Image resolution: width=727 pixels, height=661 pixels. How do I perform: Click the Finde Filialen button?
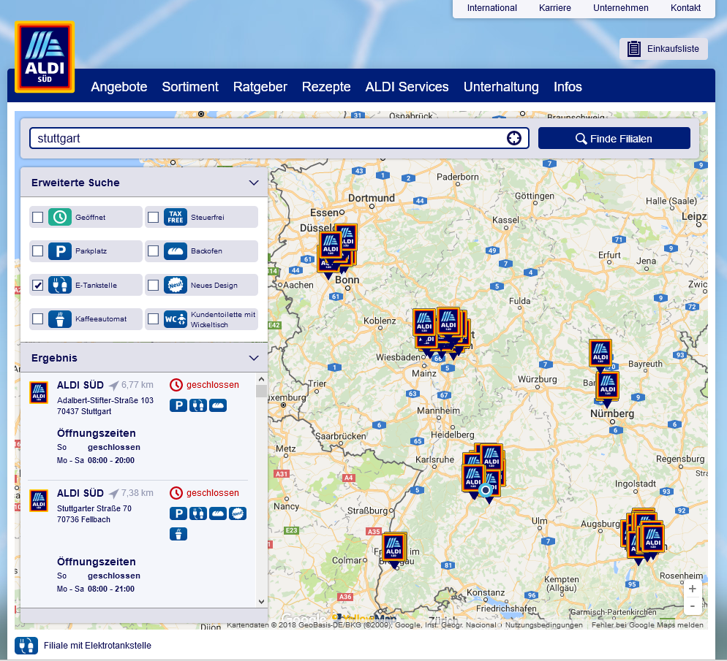click(x=614, y=138)
